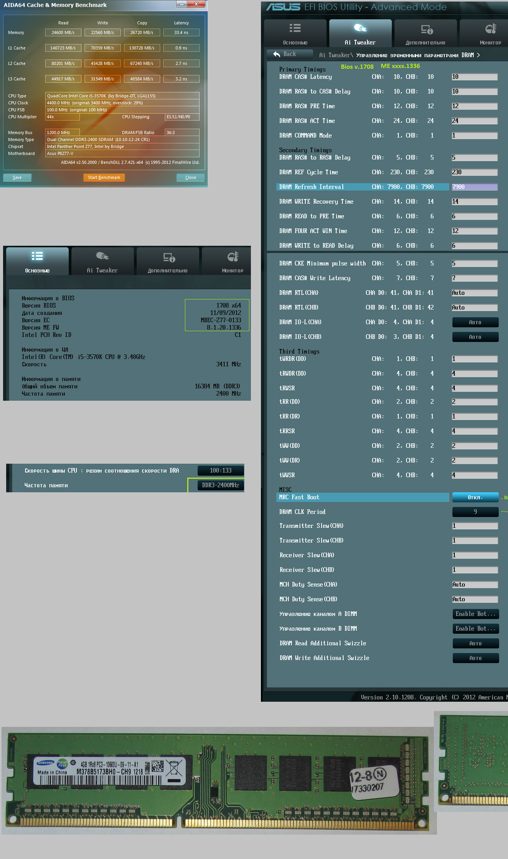Click DRAM RAS# to CAS# Delay input field
Screen dimensions: 508x859
(x=475, y=92)
